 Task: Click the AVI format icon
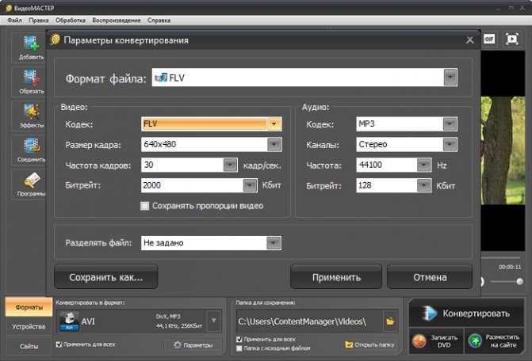[69, 321]
